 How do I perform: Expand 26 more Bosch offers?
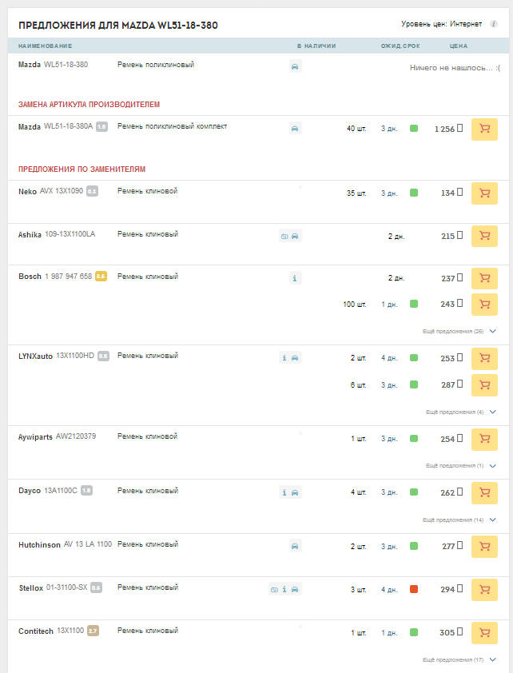[459, 331]
